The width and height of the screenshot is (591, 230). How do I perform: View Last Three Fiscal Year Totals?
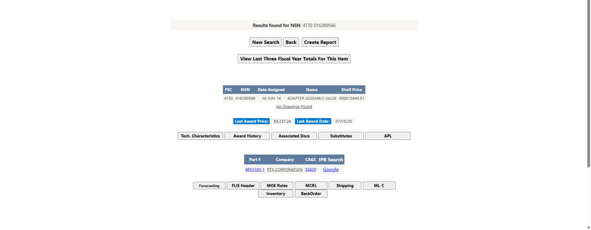pos(294,59)
